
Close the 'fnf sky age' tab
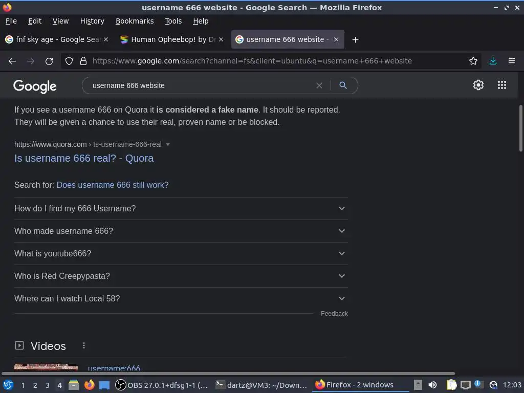pyautogui.click(x=106, y=39)
